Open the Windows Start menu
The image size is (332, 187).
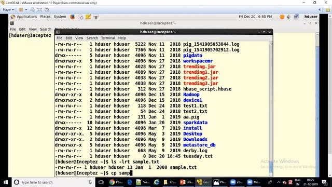point(6,182)
